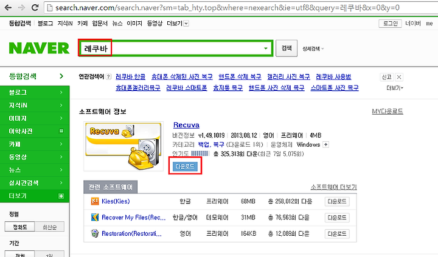
Task: Open 이미지 in green sidebar
Action: [35, 118]
